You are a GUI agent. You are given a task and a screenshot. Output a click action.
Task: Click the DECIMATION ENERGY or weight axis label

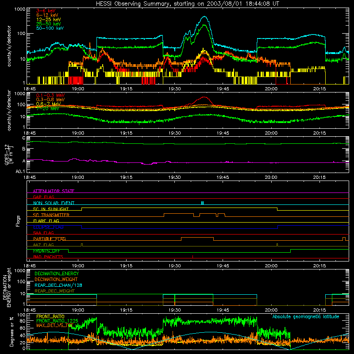(x=7, y=287)
